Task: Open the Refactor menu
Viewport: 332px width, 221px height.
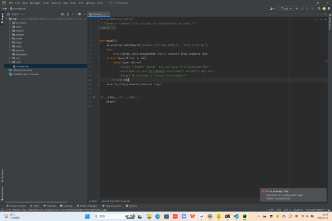Action: [56, 3]
